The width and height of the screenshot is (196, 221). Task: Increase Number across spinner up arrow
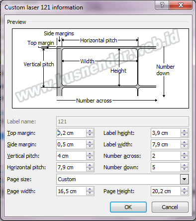click(x=184, y=154)
